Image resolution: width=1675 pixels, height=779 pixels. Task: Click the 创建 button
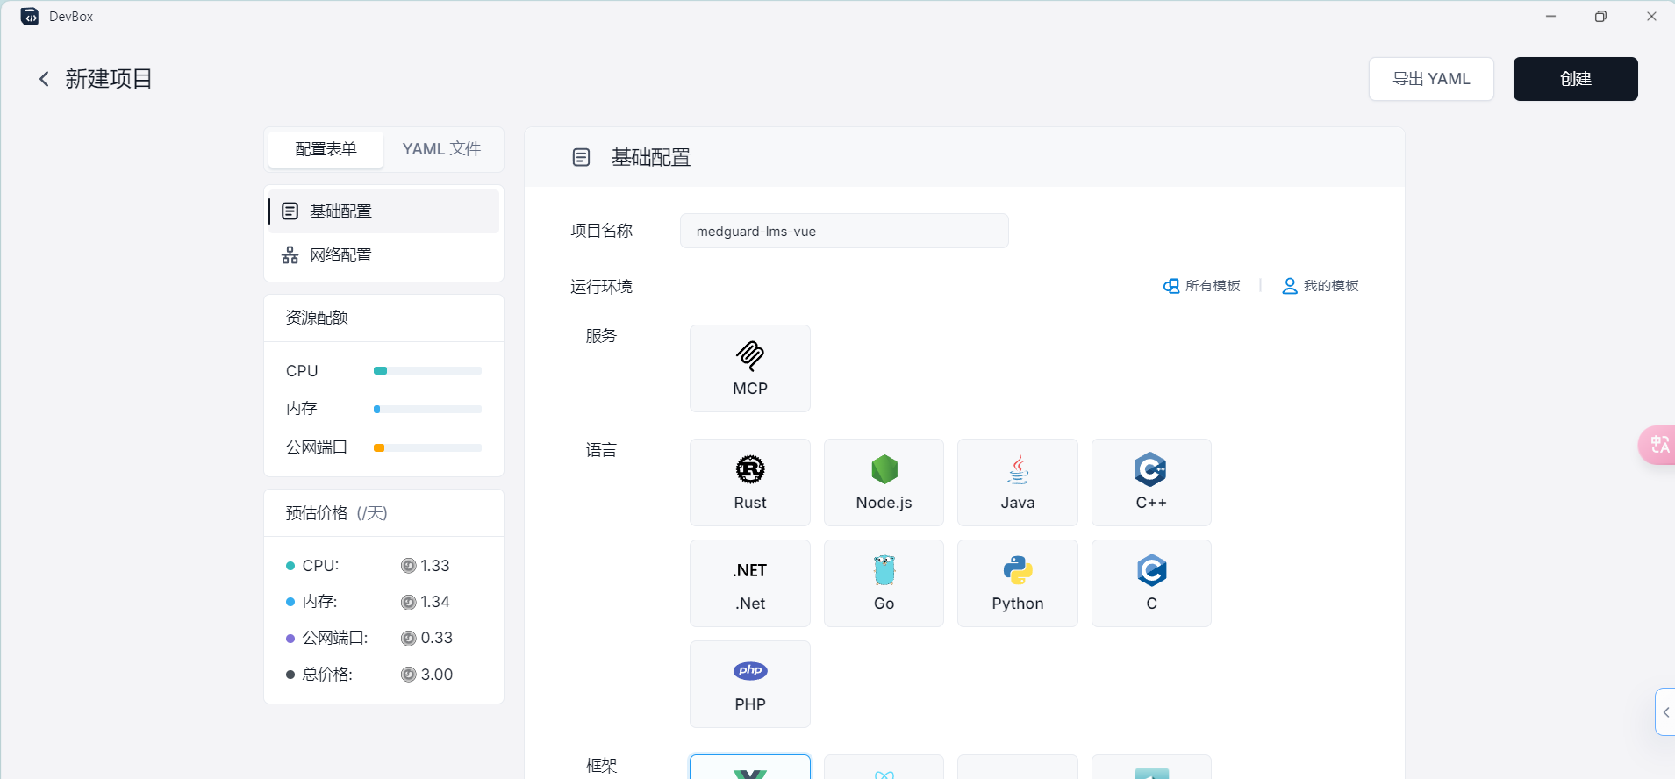pos(1575,79)
